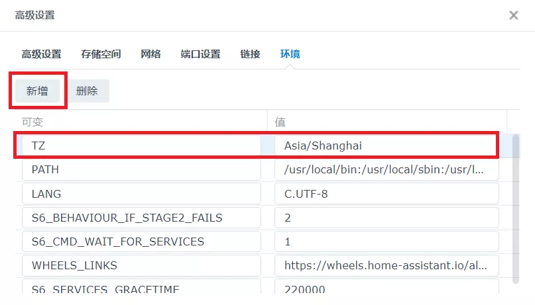Click the 删除 button
This screenshot has height=305, width=535.
click(87, 91)
